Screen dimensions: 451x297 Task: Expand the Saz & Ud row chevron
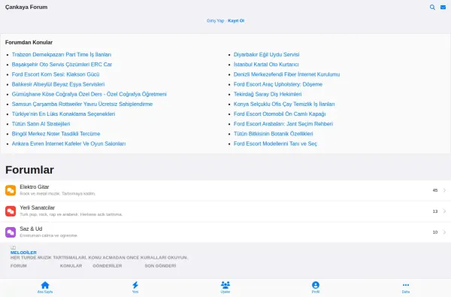pos(444,232)
